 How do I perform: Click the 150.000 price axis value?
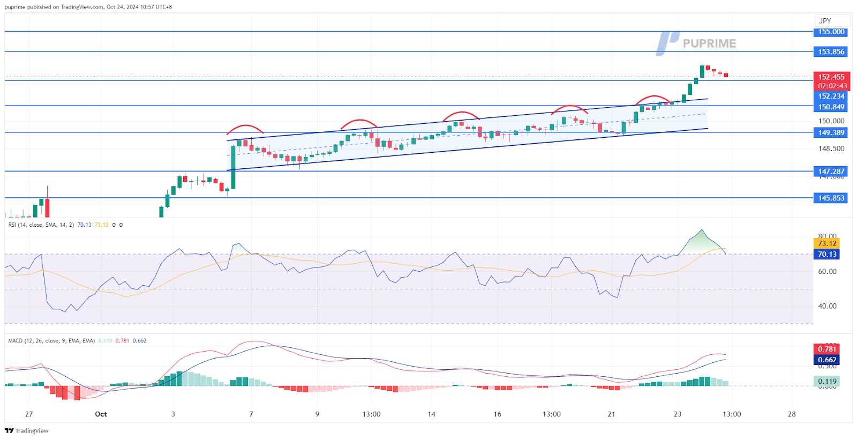[x=831, y=121]
